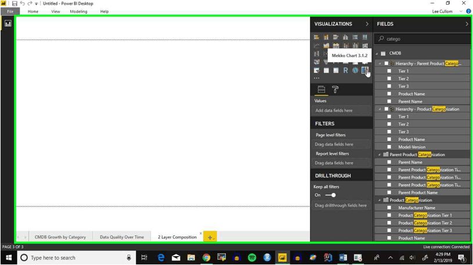473x265 pixels.
Task: Select the Clustered column chart visual
Action: click(x=345, y=37)
